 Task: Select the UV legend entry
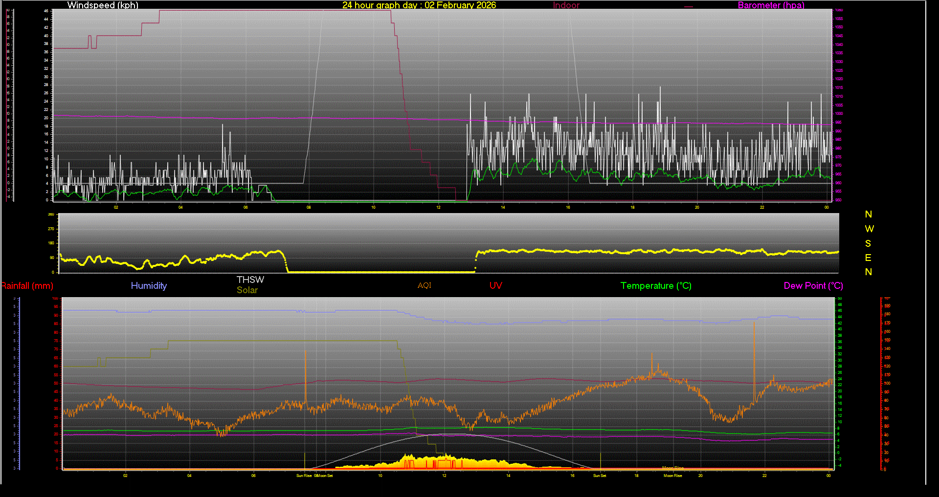[495, 286]
